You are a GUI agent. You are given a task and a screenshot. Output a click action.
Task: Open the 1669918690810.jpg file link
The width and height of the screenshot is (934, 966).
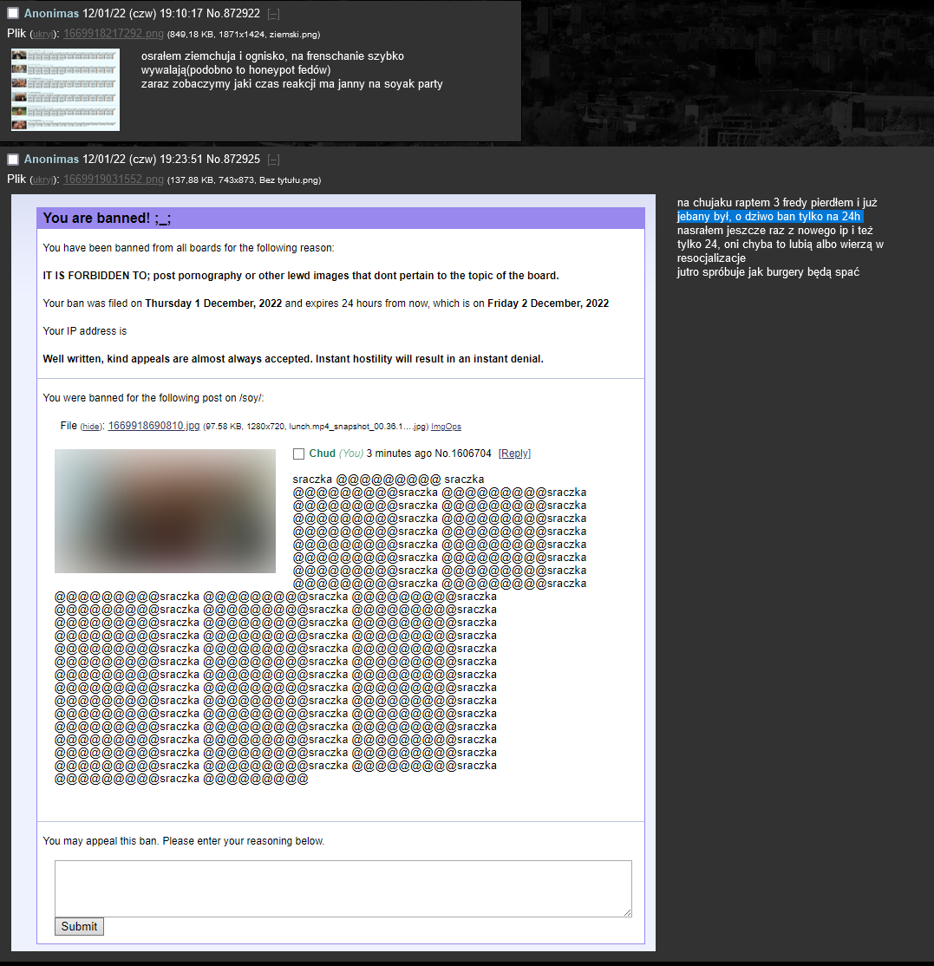[x=153, y=426]
